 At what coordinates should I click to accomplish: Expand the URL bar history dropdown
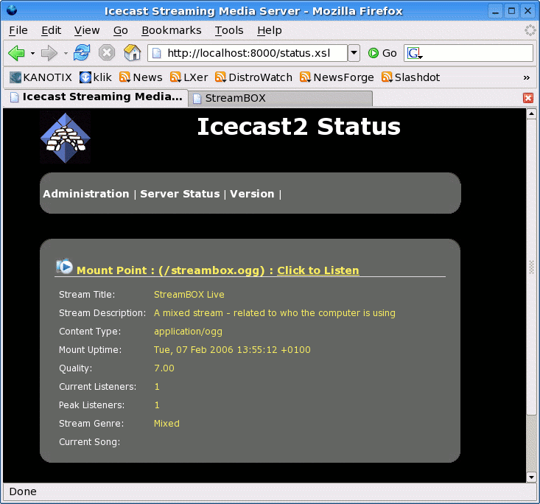tap(354, 53)
